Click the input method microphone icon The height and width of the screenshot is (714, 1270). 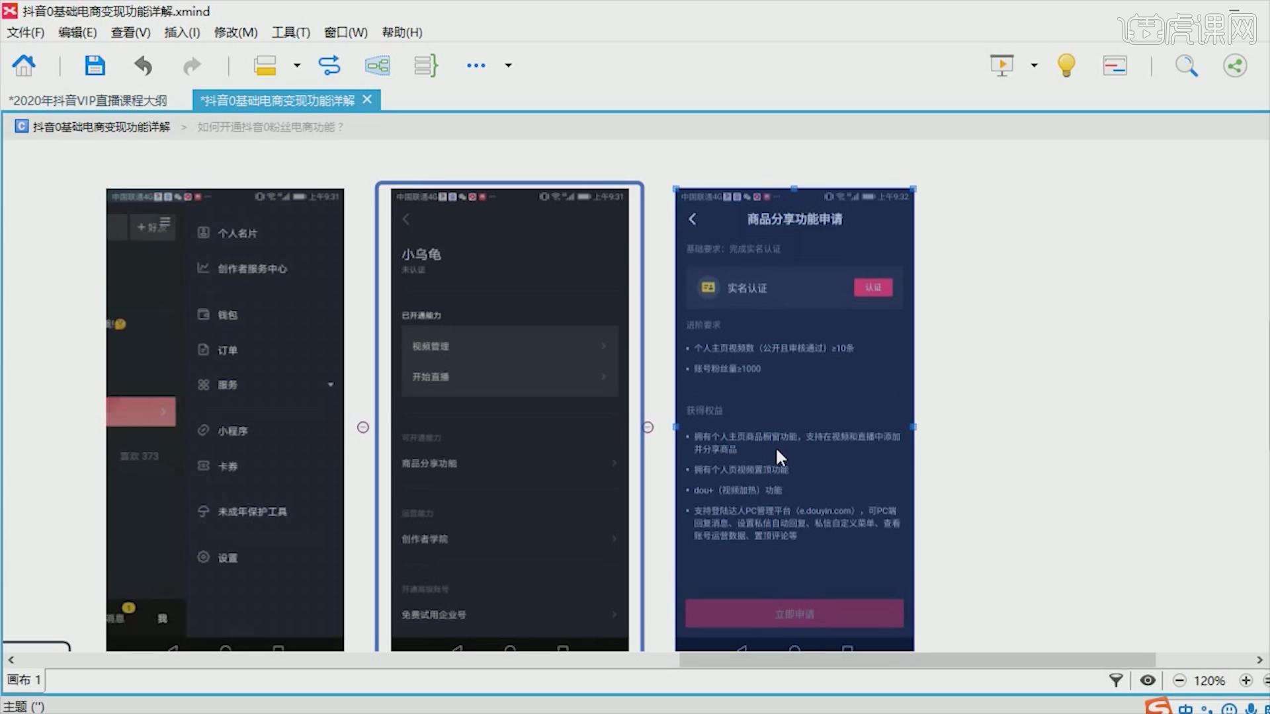(x=1251, y=709)
